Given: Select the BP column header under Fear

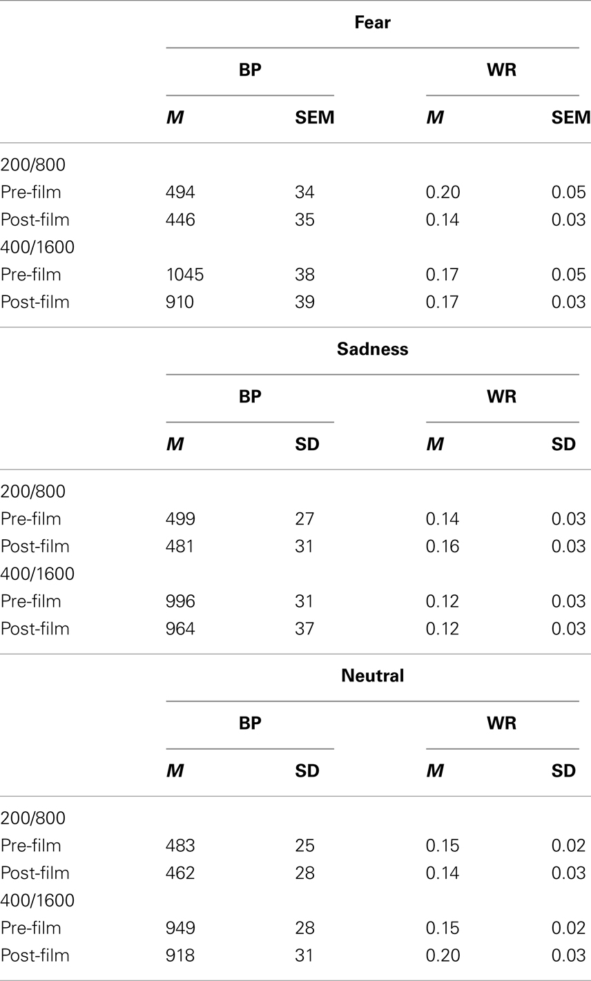Looking at the screenshot, I should click(x=250, y=70).
